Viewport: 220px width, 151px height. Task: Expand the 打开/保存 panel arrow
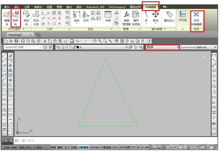(24, 29)
